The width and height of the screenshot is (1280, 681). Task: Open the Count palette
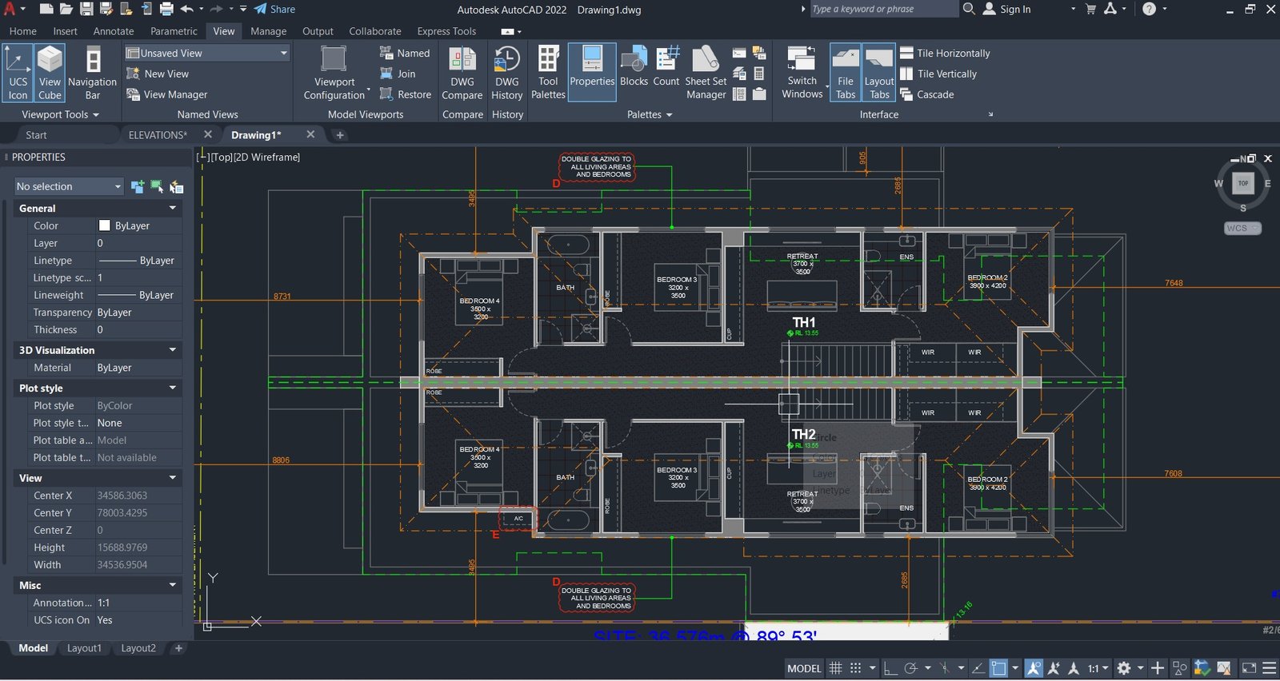pyautogui.click(x=666, y=67)
